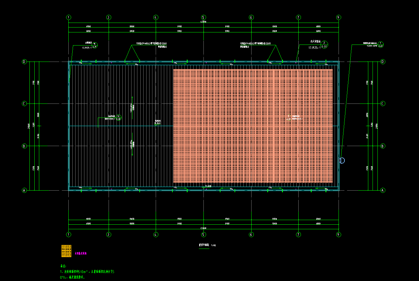Click the lower green slope arrow on roof
This screenshot has width=419, height=281.
[132, 144]
